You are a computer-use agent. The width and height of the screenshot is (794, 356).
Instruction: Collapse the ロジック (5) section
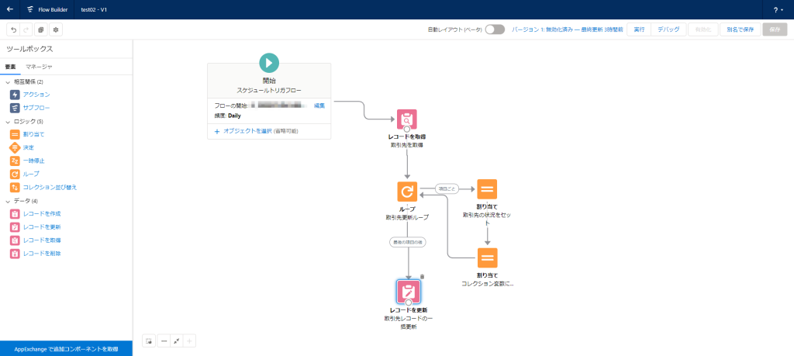tap(8, 122)
